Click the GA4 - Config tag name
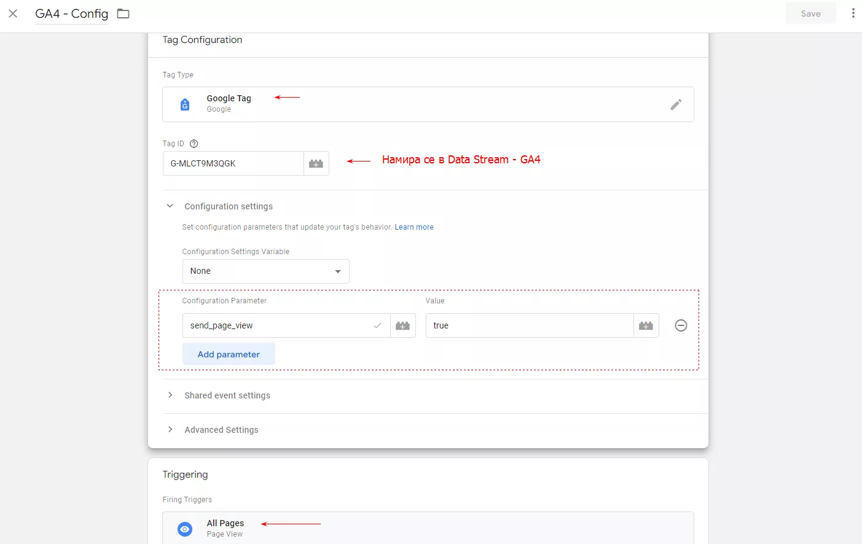862x544 pixels. click(x=72, y=14)
